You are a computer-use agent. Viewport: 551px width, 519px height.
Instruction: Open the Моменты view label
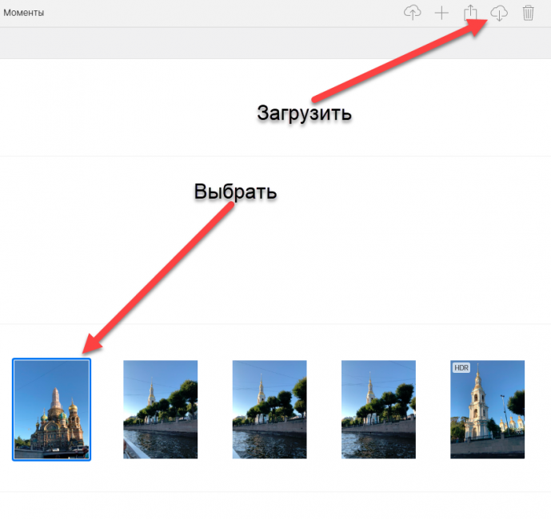24,14
